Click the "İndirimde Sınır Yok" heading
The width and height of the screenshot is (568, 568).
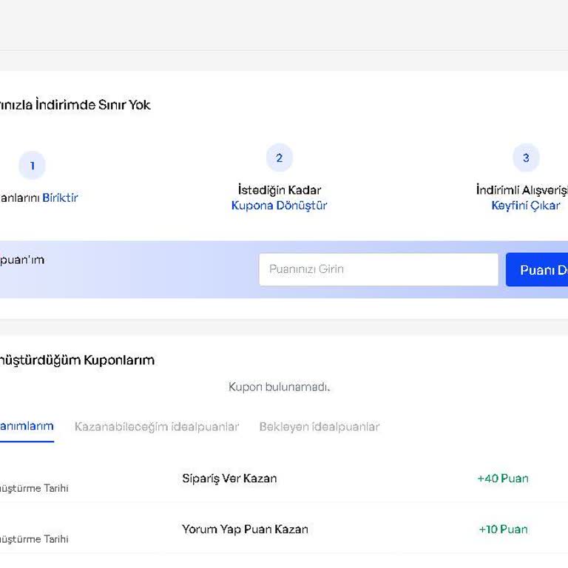click(74, 105)
